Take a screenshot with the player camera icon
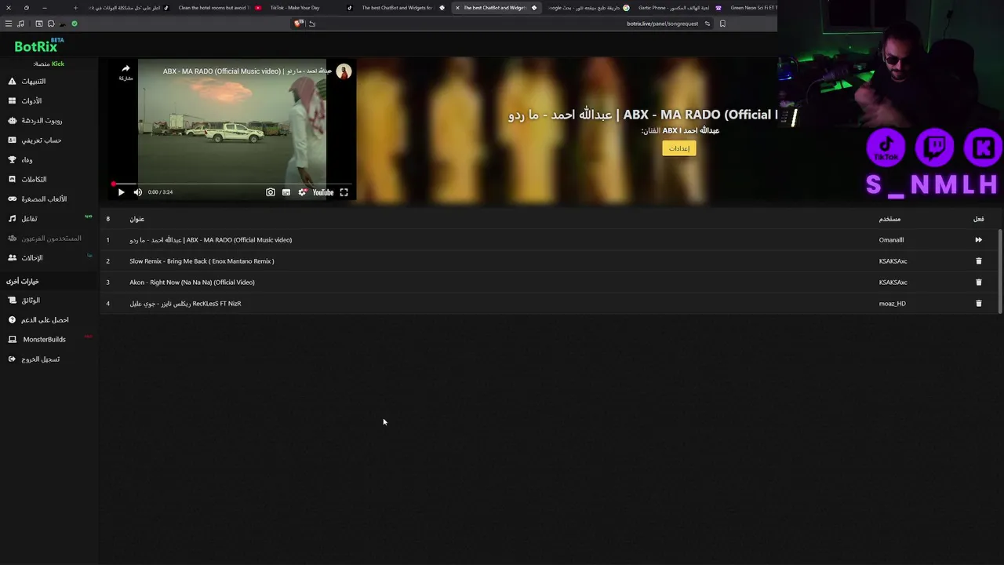This screenshot has width=1004, height=565. (271, 192)
